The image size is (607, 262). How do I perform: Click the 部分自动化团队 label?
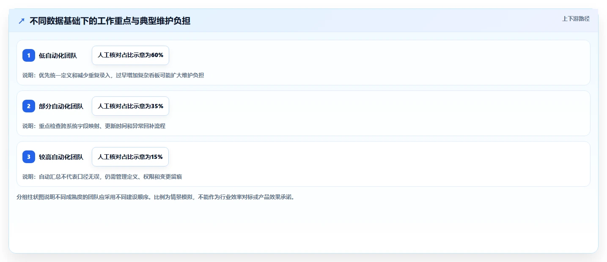[61, 106]
